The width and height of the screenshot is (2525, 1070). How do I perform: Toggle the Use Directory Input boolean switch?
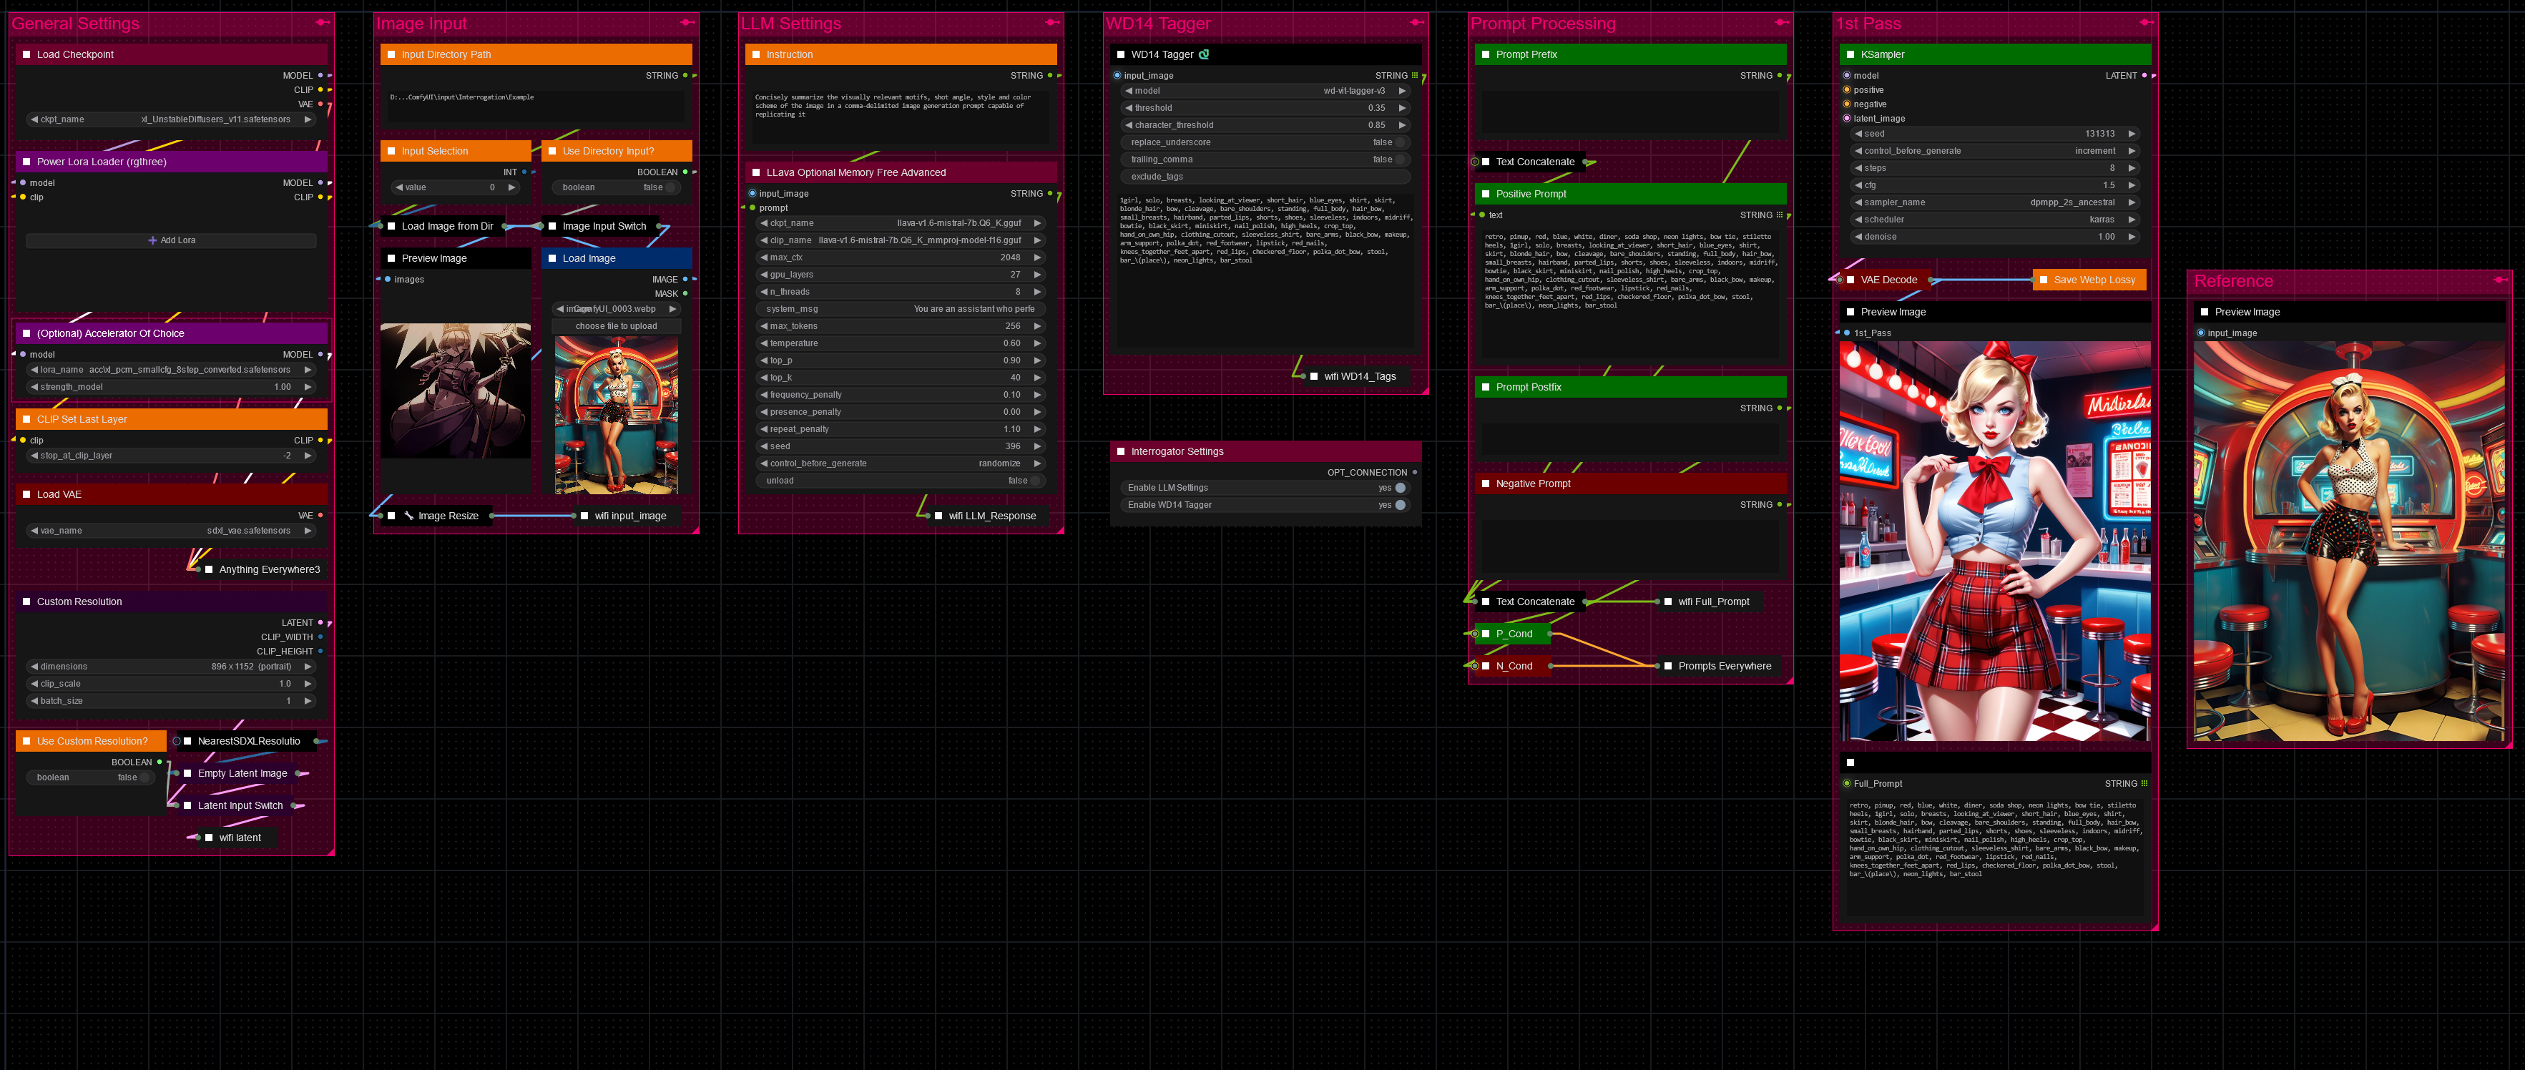(x=670, y=188)
